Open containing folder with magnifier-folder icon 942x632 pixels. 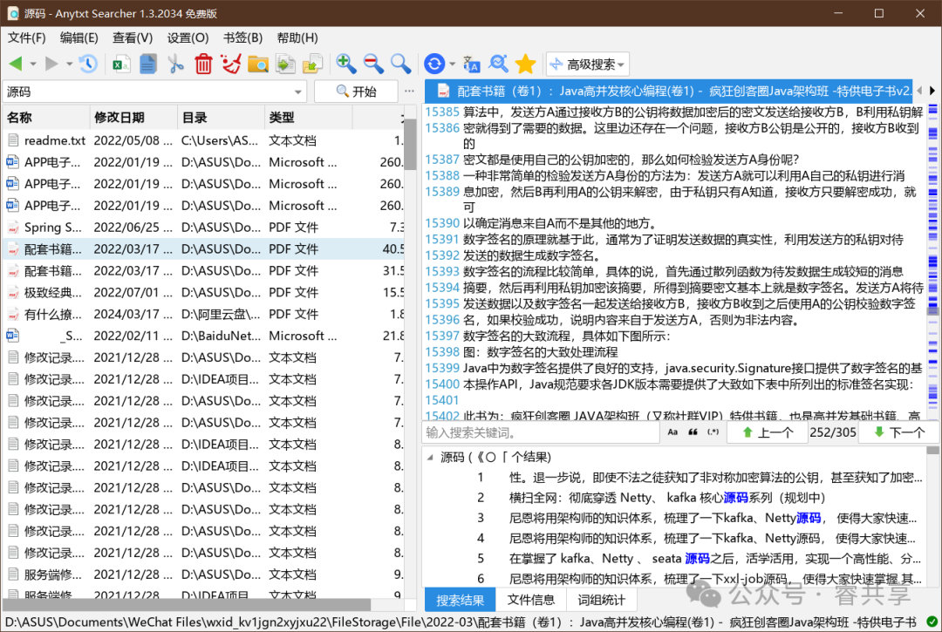[257, 64]
